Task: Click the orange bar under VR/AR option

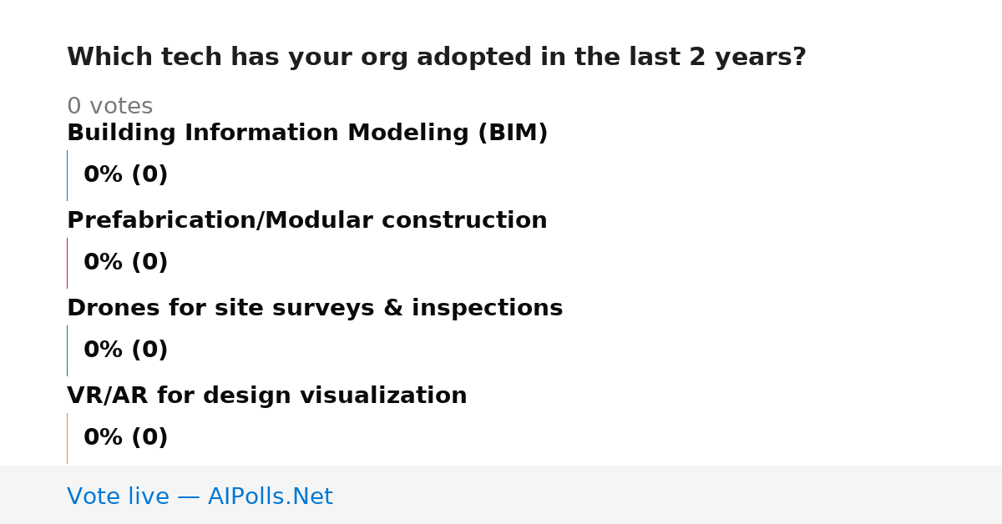Action: [68, 438]
